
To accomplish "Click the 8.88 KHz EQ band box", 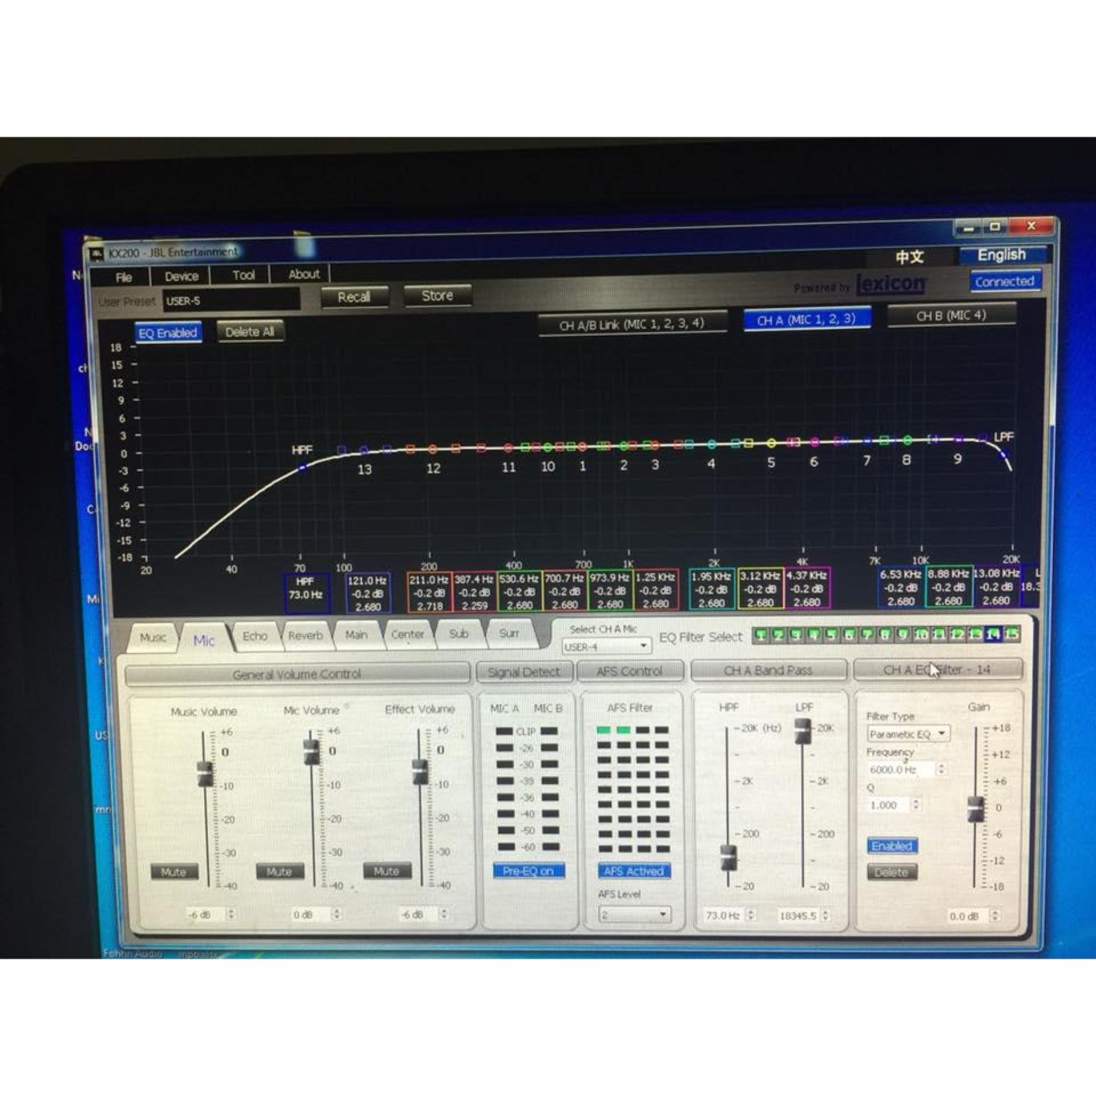I will pos(948,586).
